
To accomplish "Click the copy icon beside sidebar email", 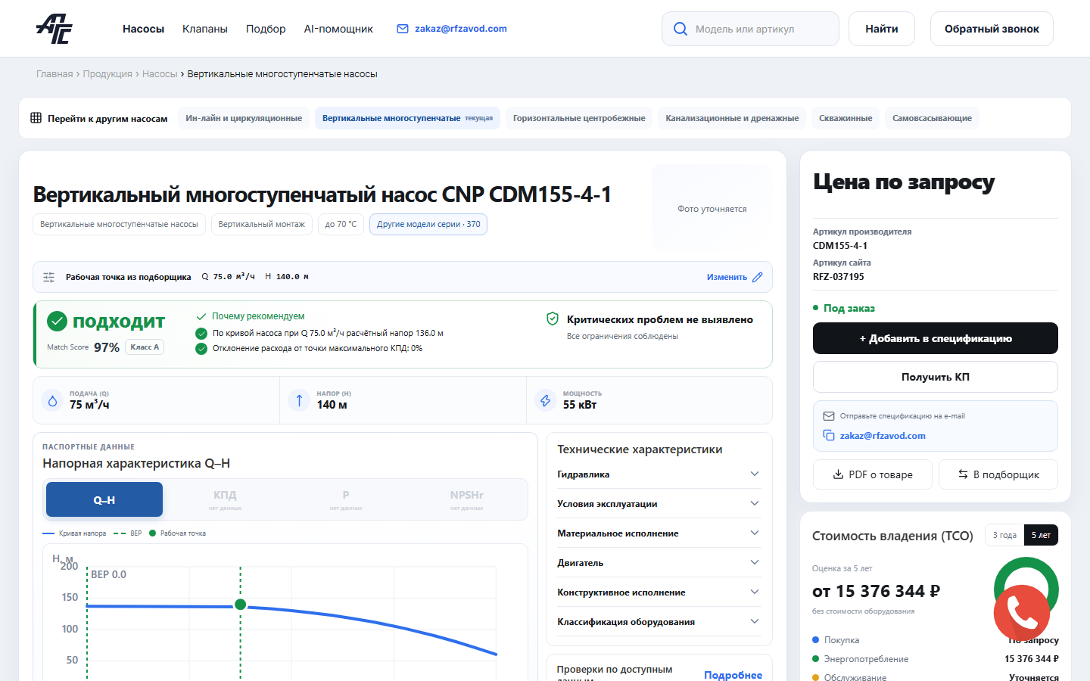I will tap(829, 435).
